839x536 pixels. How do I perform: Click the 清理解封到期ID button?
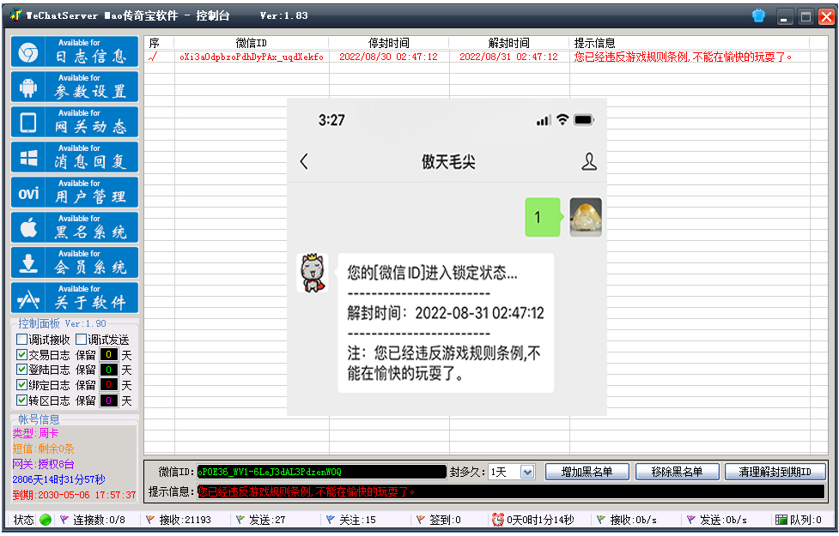pos(775,472)
